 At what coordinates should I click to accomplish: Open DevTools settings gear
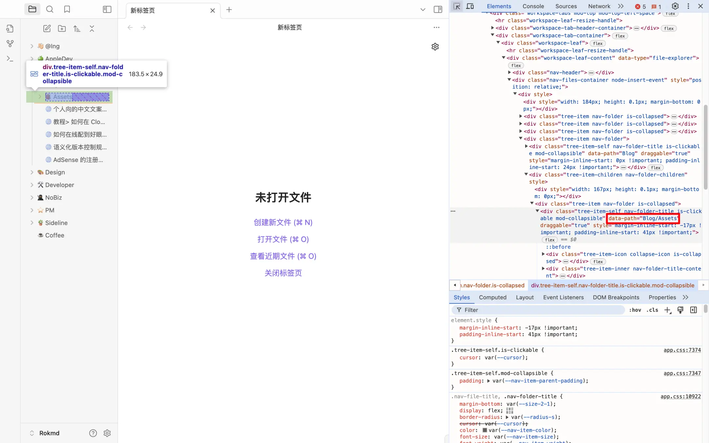click(x=675, y=6)
